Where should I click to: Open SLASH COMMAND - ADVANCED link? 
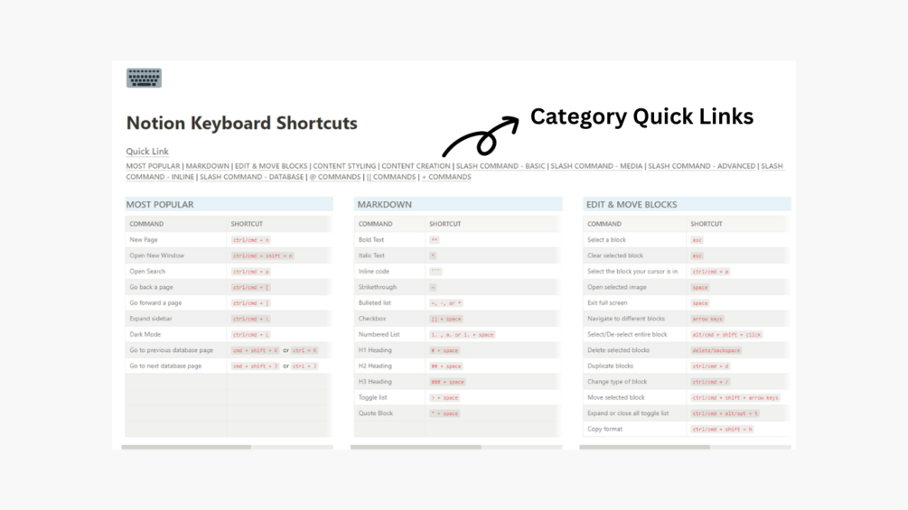[x=701, y=166]
